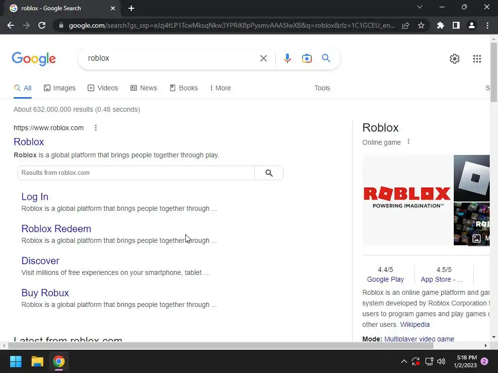Bookmark this page with the star icon
This screenshot has width=498, height=373.
(x=421, y=25)
